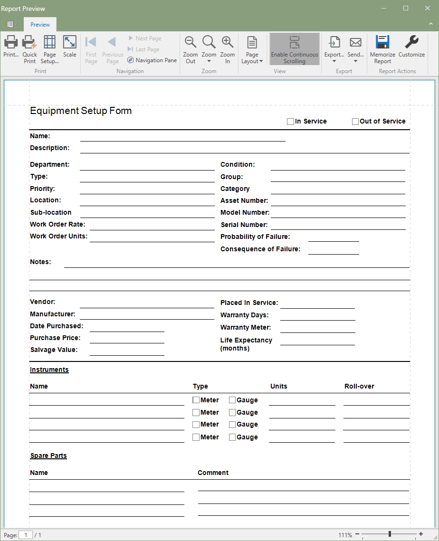This screenshot has height=541, width=439.
Task: Move the zoom level slider handle
Action: pyautogui.click(x=390, y=534)
